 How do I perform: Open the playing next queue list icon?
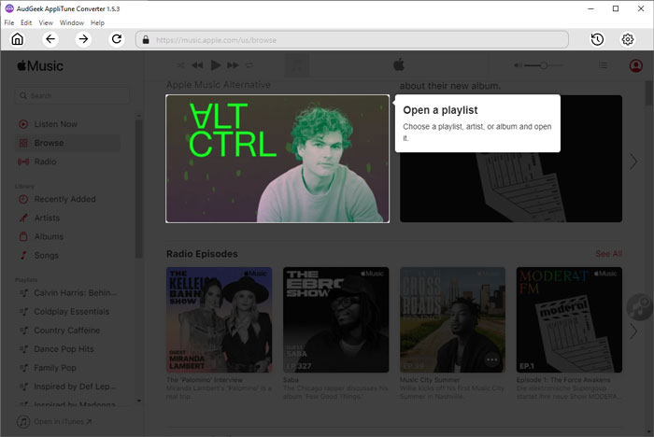pyautogui.click(x=604, y=65)
